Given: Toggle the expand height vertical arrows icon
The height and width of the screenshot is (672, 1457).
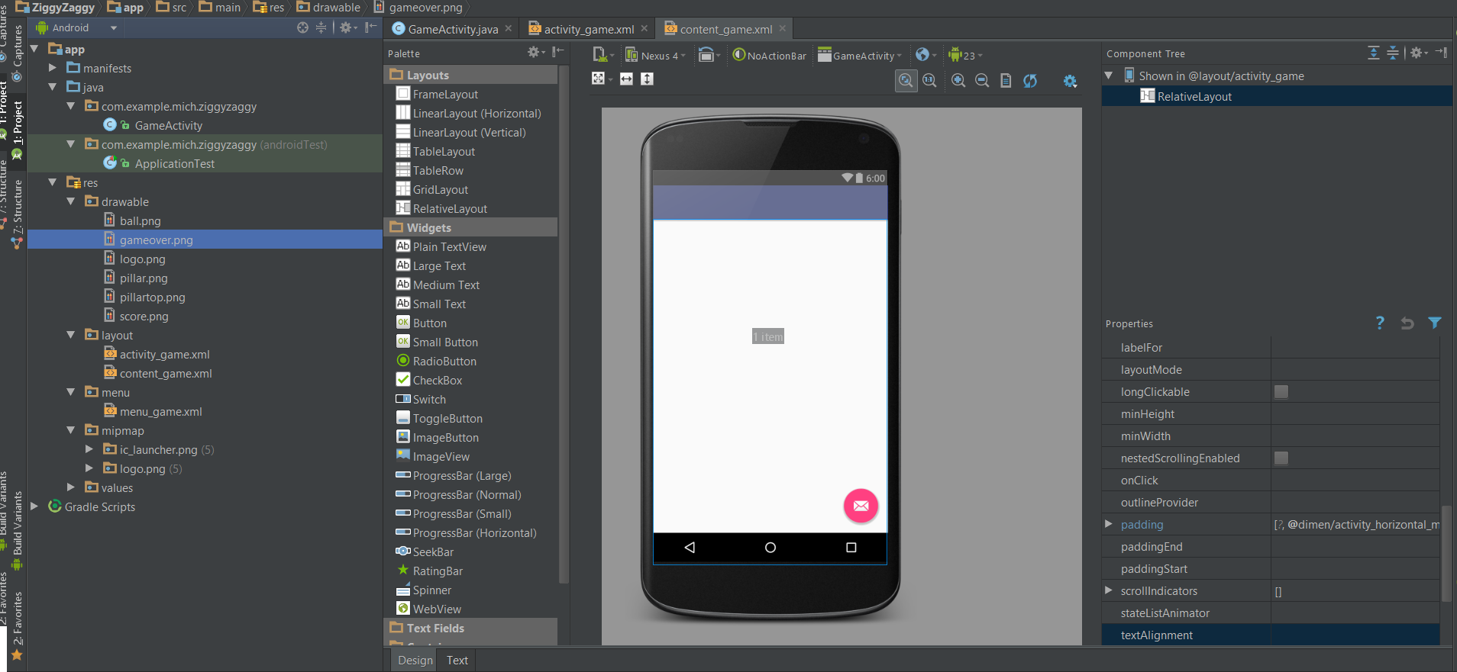Looking at the screenshot, I should [x=647, y=79].
